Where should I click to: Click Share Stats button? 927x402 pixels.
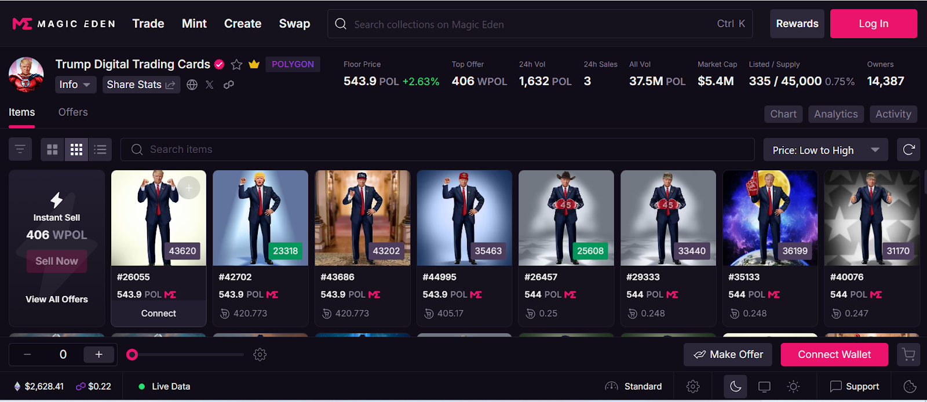click(141, 85)
